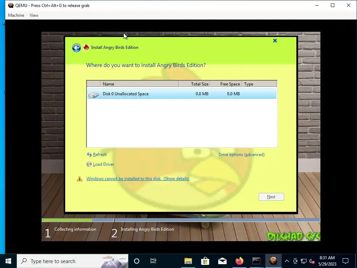Click the Load Driver disc icon
The height and width of the screenshot is (268, 357).
click(x=89, y=164)
